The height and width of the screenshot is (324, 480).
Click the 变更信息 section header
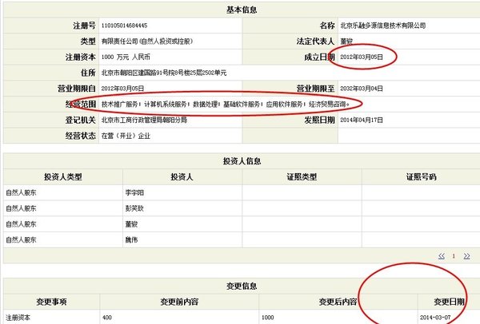242,286
